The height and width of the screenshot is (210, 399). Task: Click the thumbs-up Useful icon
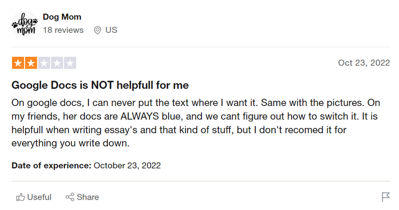tap(20, 197)
